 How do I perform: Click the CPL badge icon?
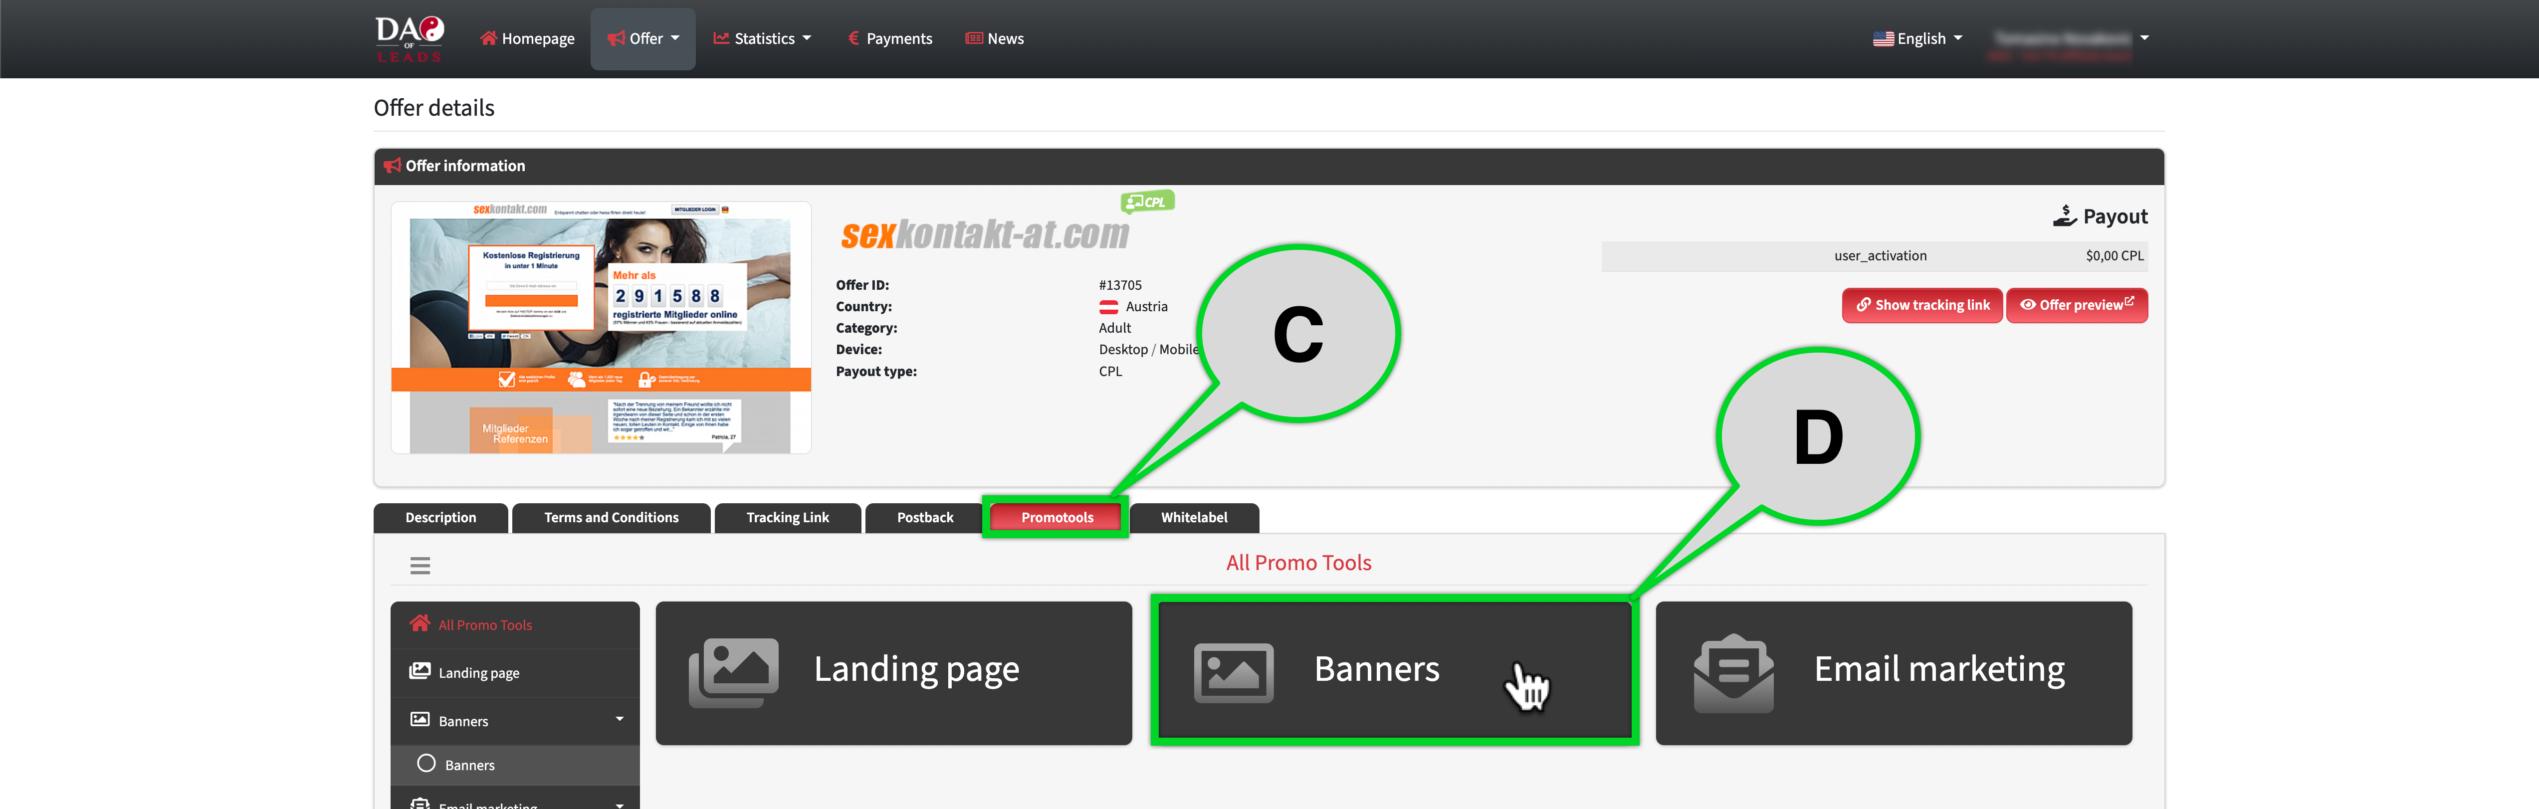(1147, 202)
